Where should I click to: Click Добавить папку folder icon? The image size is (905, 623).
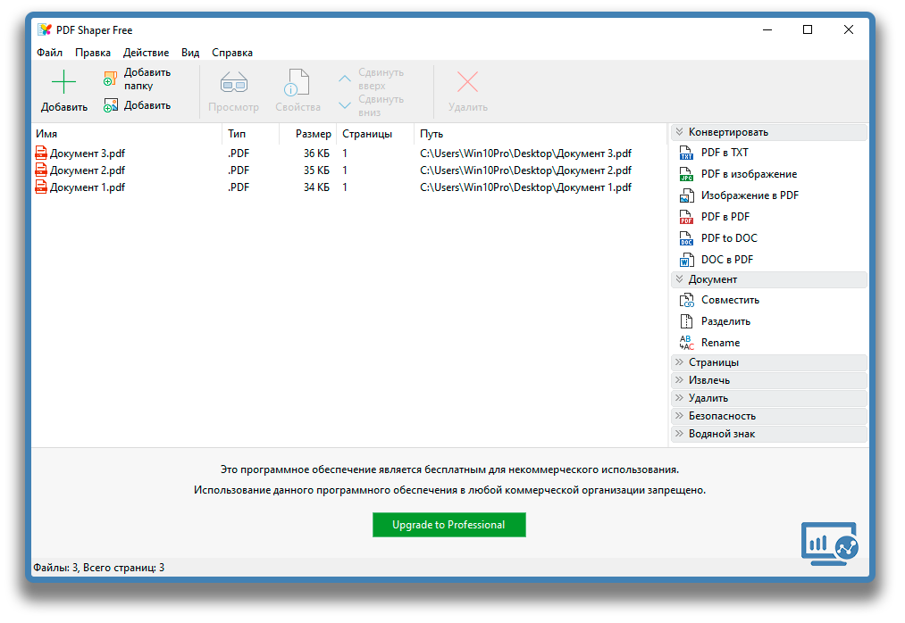(x=110, y=79)
